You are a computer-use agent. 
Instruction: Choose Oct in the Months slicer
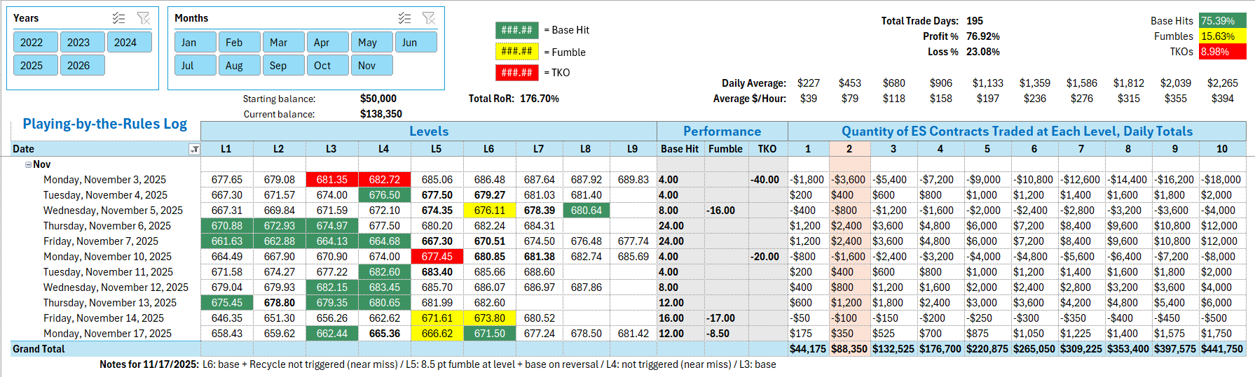point(327,65)
